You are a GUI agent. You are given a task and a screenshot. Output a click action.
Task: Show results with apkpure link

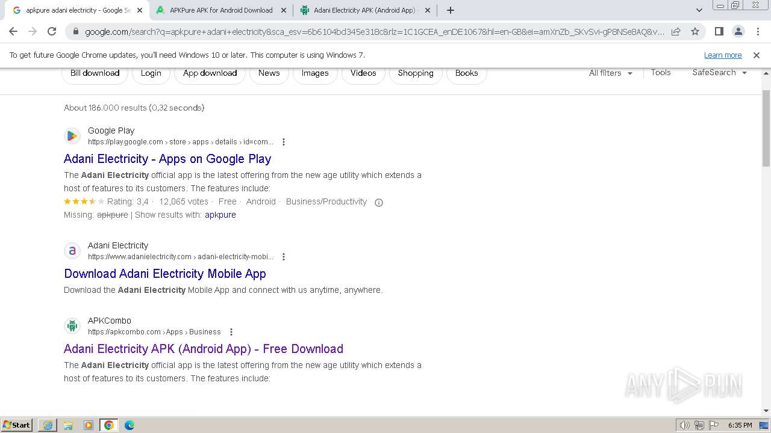[220, 215]
